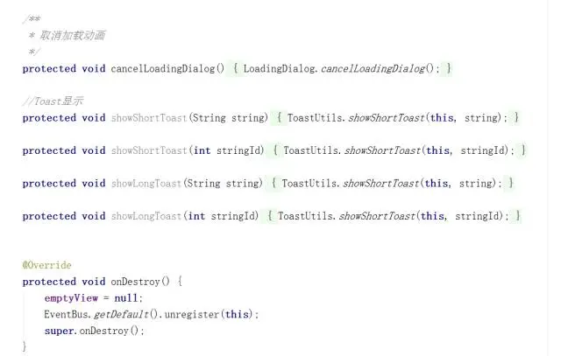Click the onDestroy method declaration name

(135, 282)
